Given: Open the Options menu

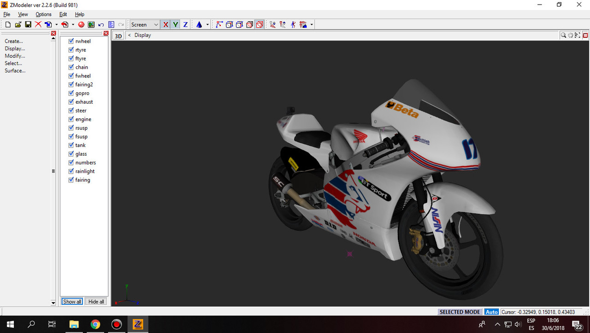Looking at the screenshot, I should click(x=43, y=14).
